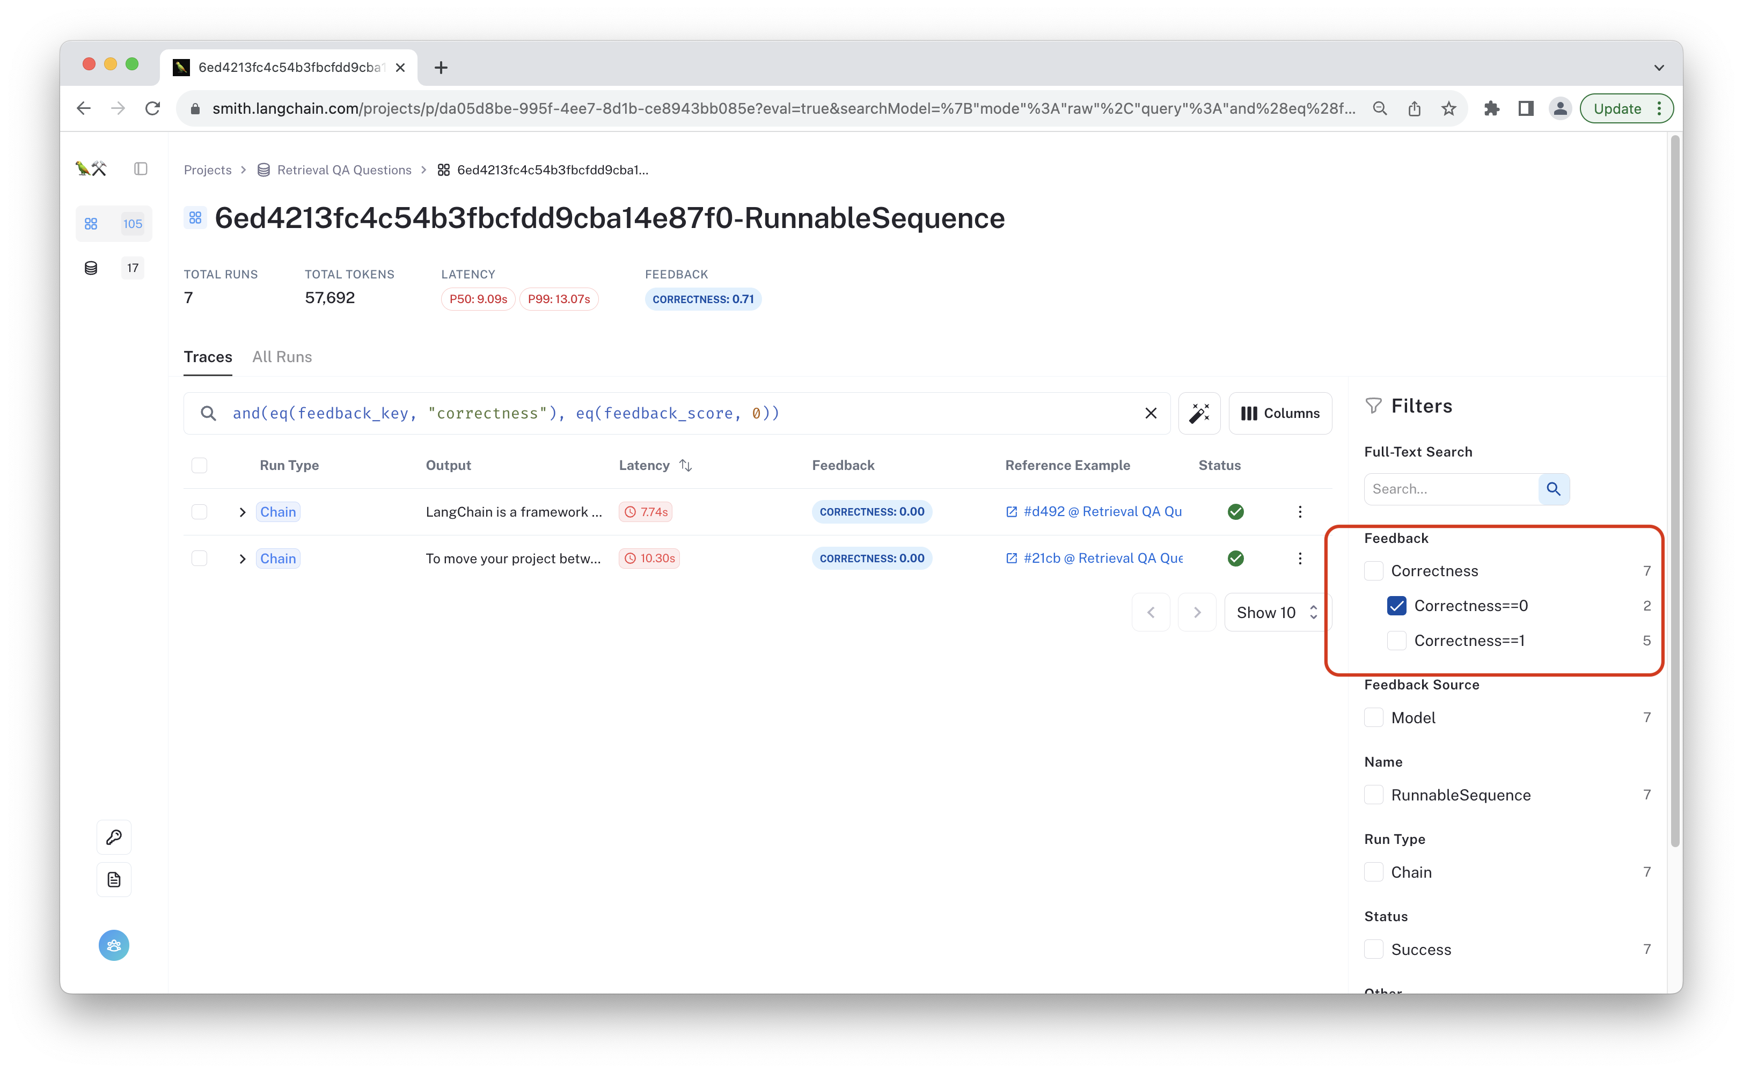Clear the search query with X
The width and height of the screenshot is (1743, 1073).
1151,413
